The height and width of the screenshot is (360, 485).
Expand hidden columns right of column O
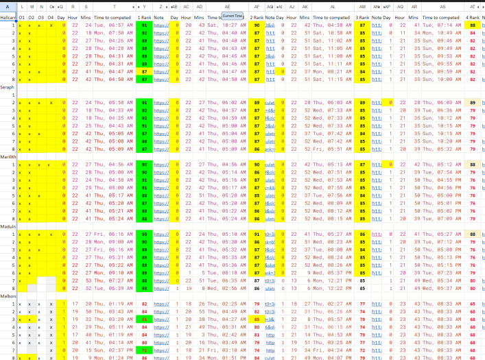(54, 7)
